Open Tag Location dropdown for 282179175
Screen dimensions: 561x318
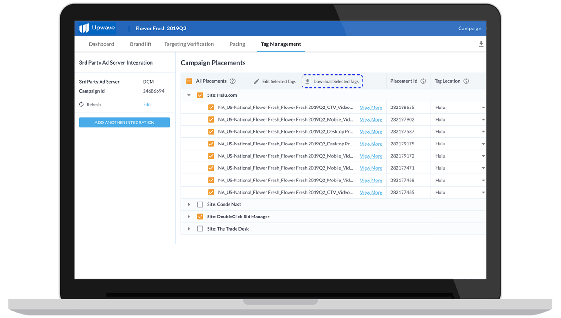(x=483, y=144)
